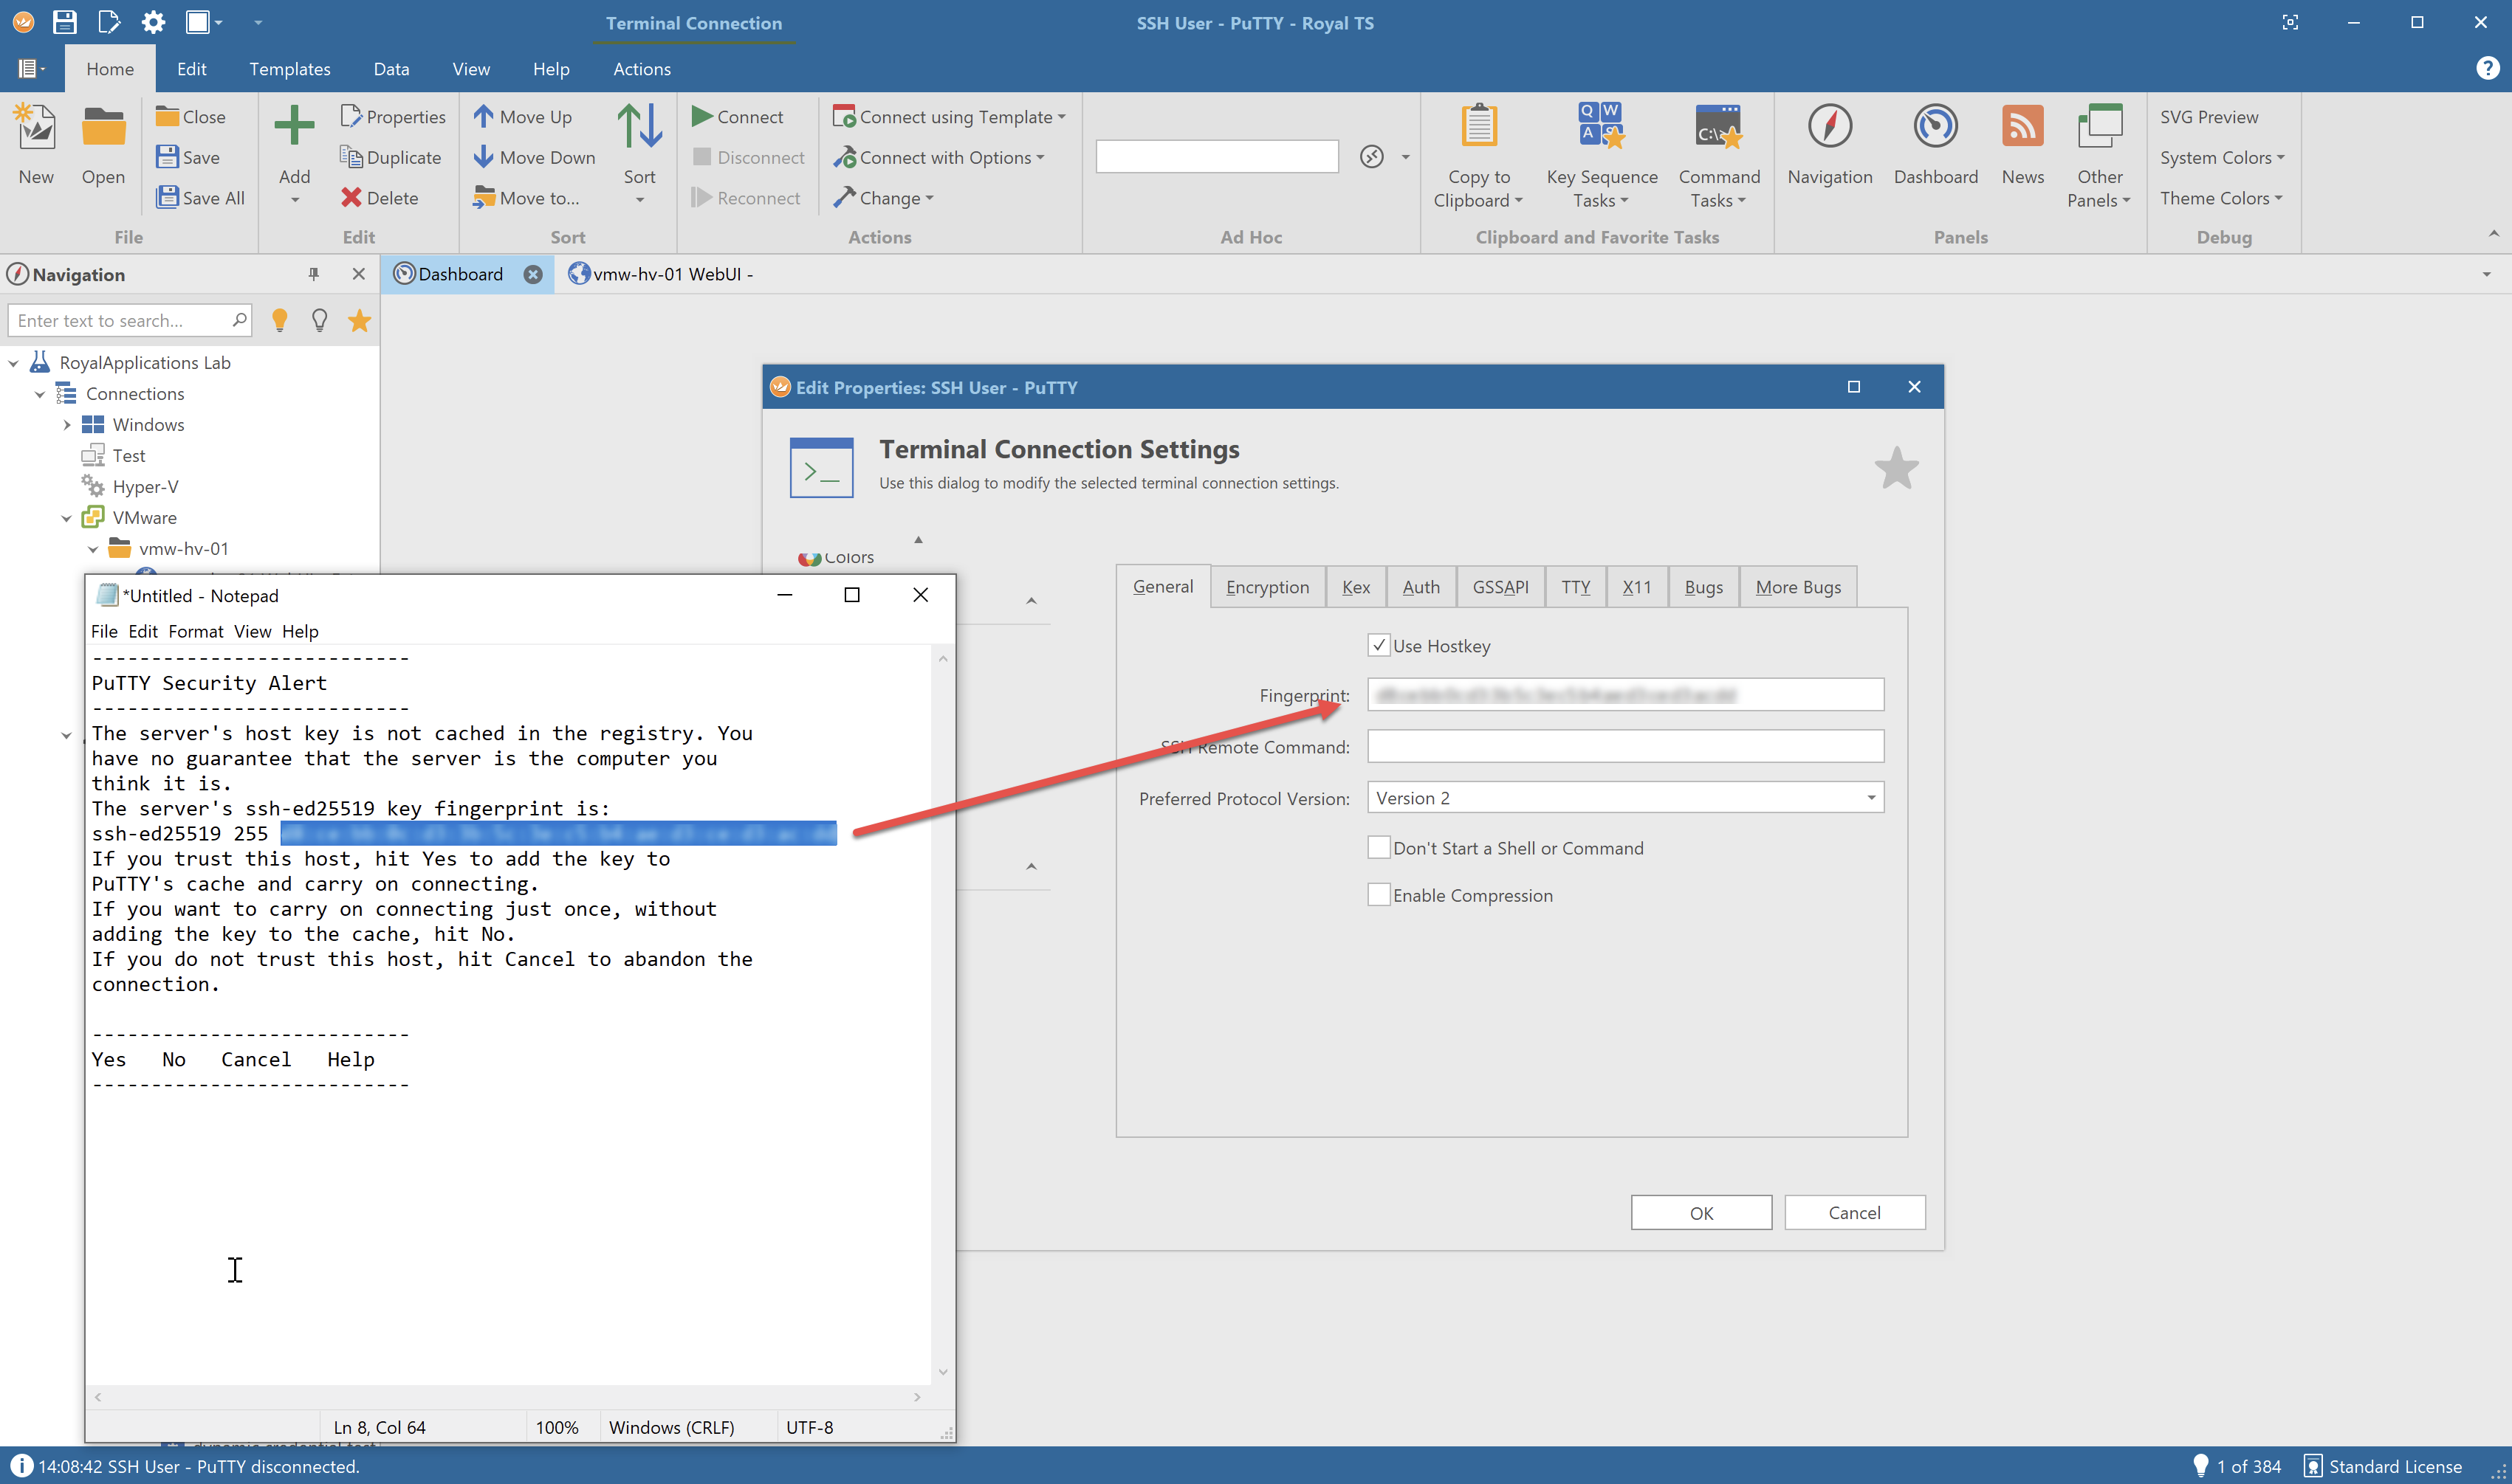Image resolution: width=2512 pixels, height=1484 pixels.
Task: Click the News RSS panel icon
Action: [2022, 127]
